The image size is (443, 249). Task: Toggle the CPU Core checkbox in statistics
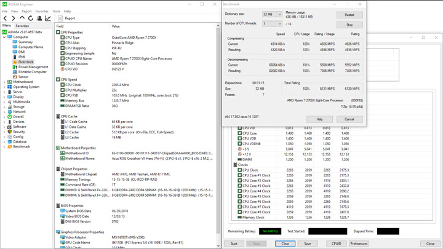pyautogui.click(x=239, y=133)
